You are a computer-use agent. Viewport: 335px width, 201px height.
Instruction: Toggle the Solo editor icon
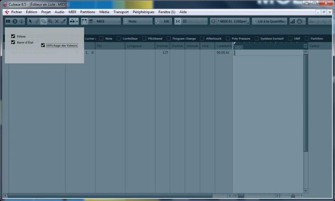[x=15, y=21]
